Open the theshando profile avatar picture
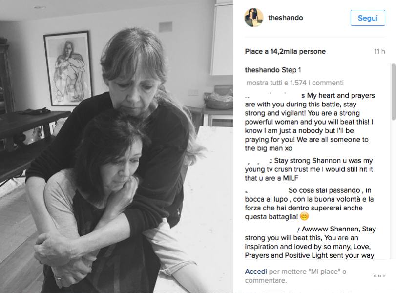This screenshot has height=293, width=396. [254, 18]
